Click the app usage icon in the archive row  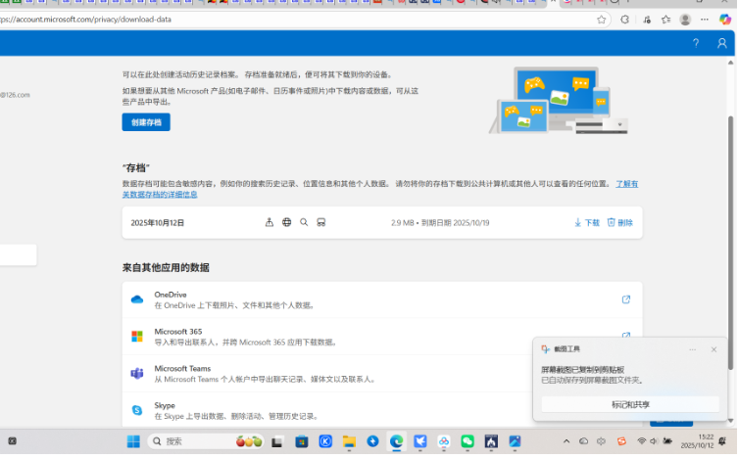[270, 222]
